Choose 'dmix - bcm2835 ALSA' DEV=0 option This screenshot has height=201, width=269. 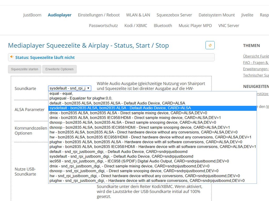click(153, 113)
